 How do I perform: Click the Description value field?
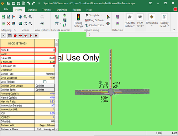pos(45,70)
